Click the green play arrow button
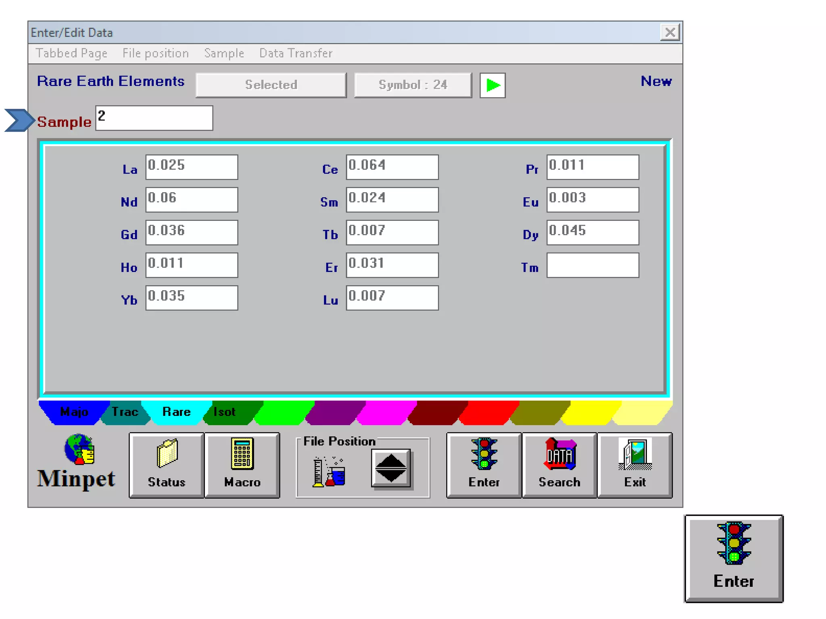Screen dimensions: 826x619 492,85
